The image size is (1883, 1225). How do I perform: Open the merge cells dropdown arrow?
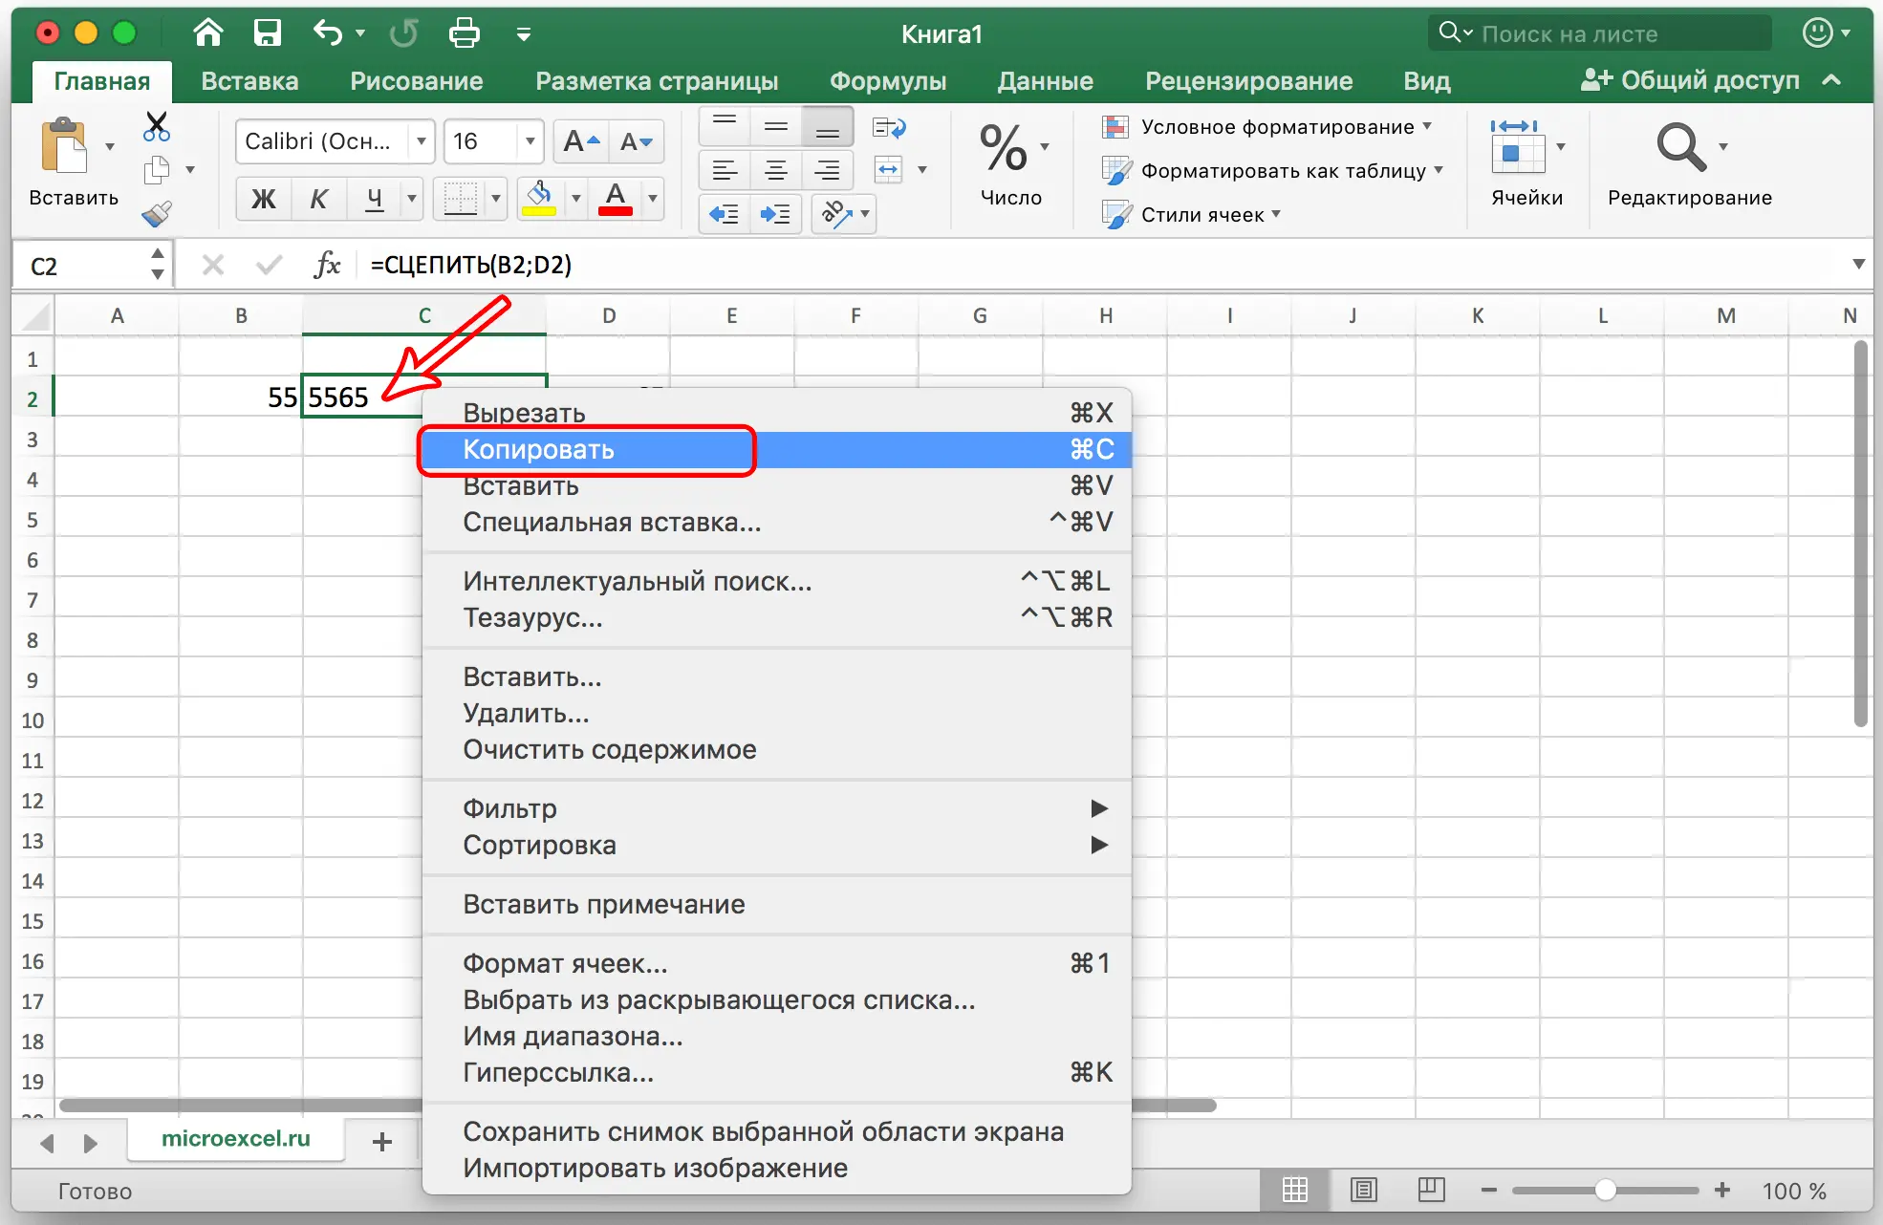pos(922,170)
